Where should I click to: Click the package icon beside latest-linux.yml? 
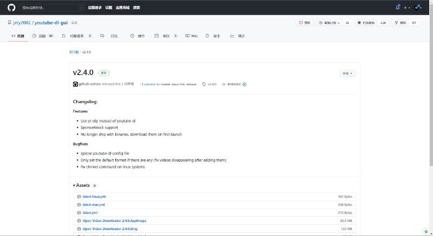pos(79,197)
